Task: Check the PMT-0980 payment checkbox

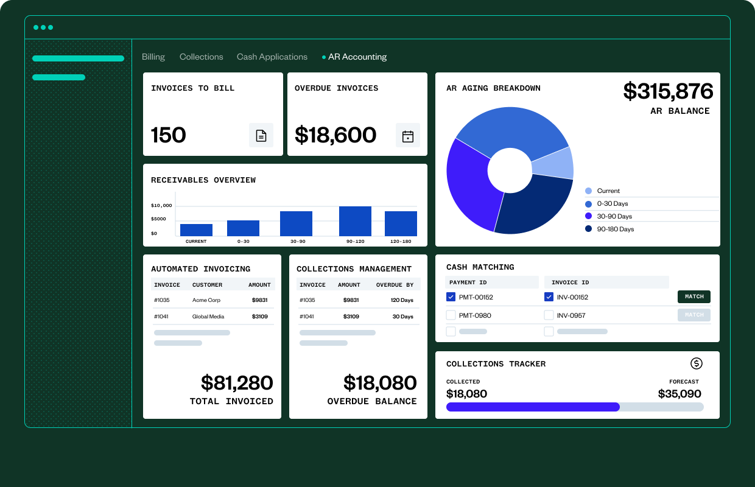Action: pyautogui.click(x=451, y=315)
